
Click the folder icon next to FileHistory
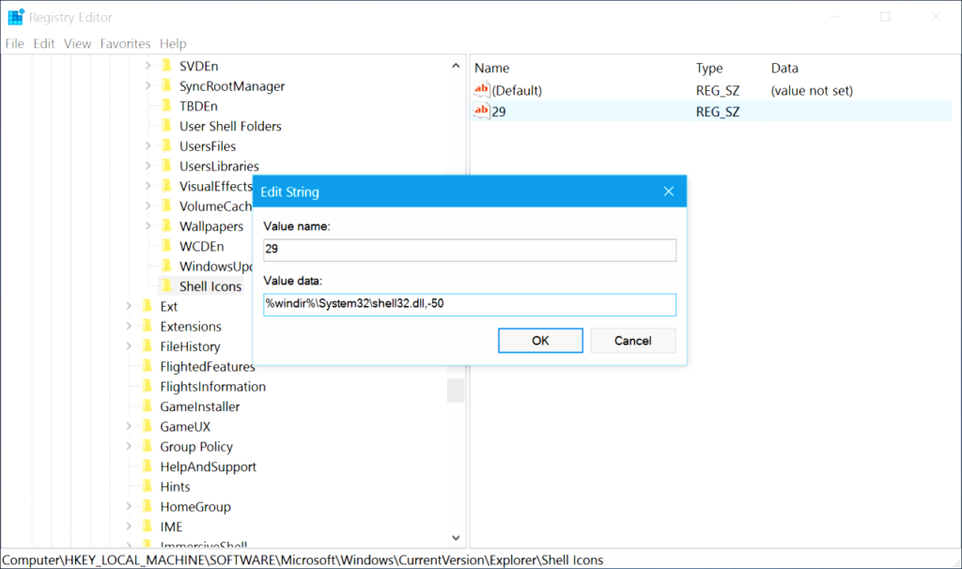point(147,346)
